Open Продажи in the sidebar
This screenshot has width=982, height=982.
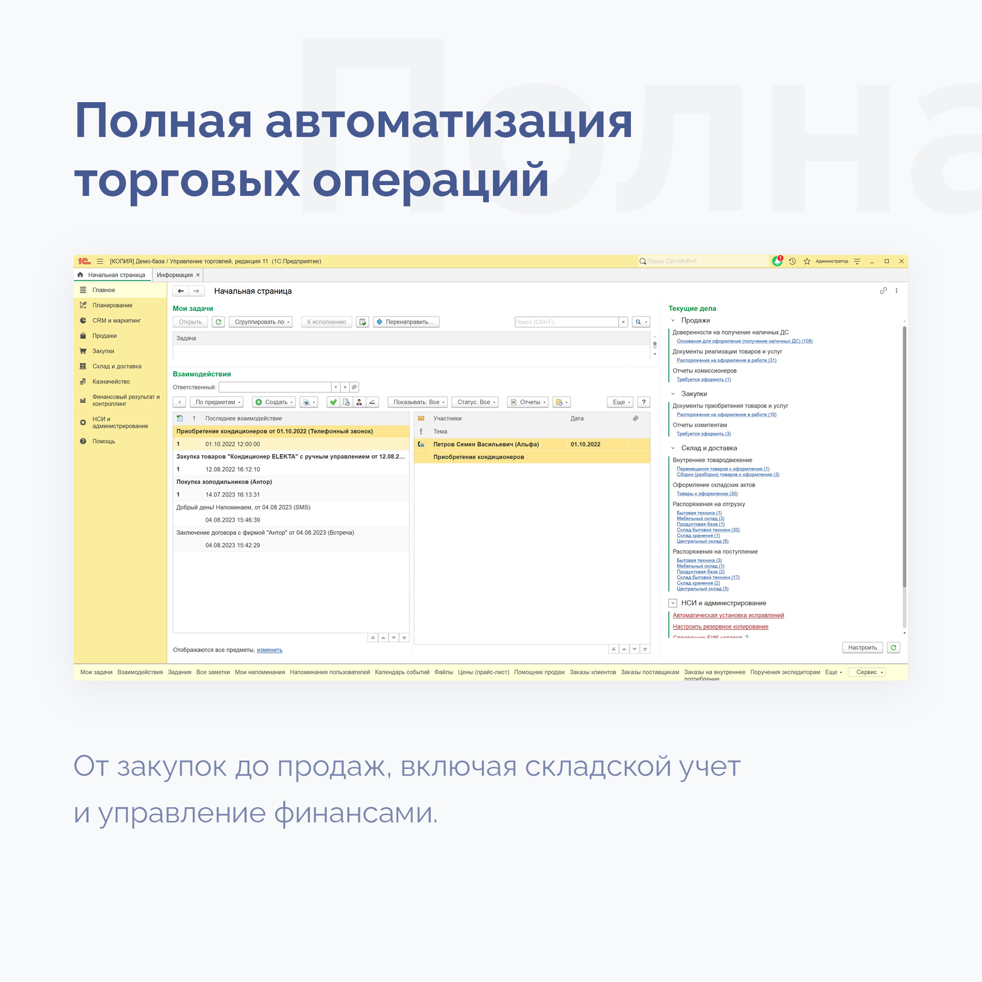pos(121,336)
